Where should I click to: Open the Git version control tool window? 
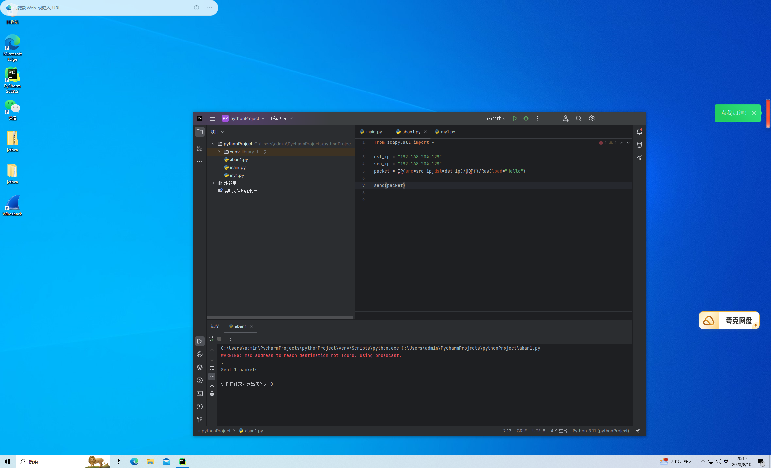point(200,420)
